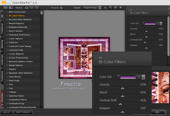Toggle favorite star for Film Grain
Viewport: 170px width, 116px height.
tap(7, 81)
